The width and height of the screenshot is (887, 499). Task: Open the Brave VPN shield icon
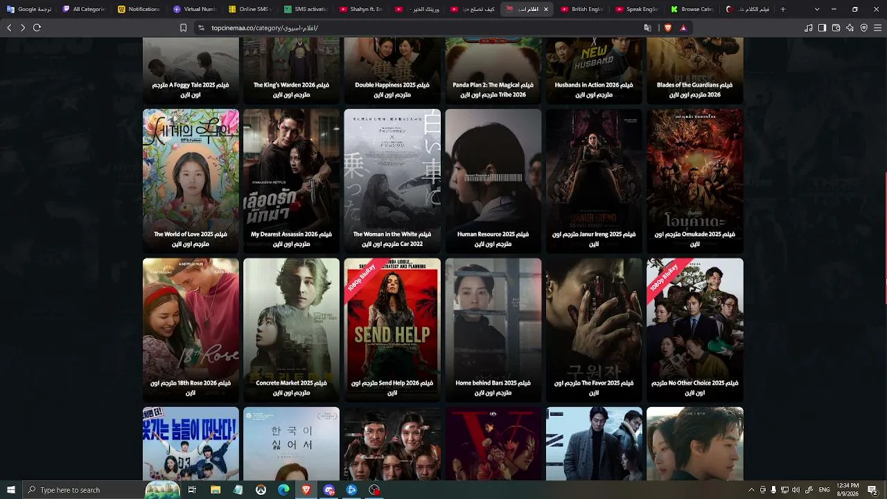[864, 28]
